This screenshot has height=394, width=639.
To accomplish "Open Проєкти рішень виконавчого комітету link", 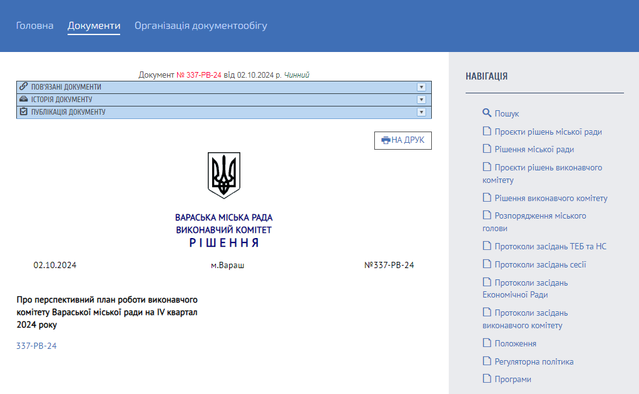I will [x=542, y=174].
